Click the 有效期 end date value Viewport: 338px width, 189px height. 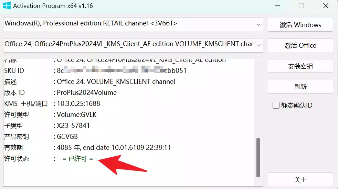click(x=114, y=148)
